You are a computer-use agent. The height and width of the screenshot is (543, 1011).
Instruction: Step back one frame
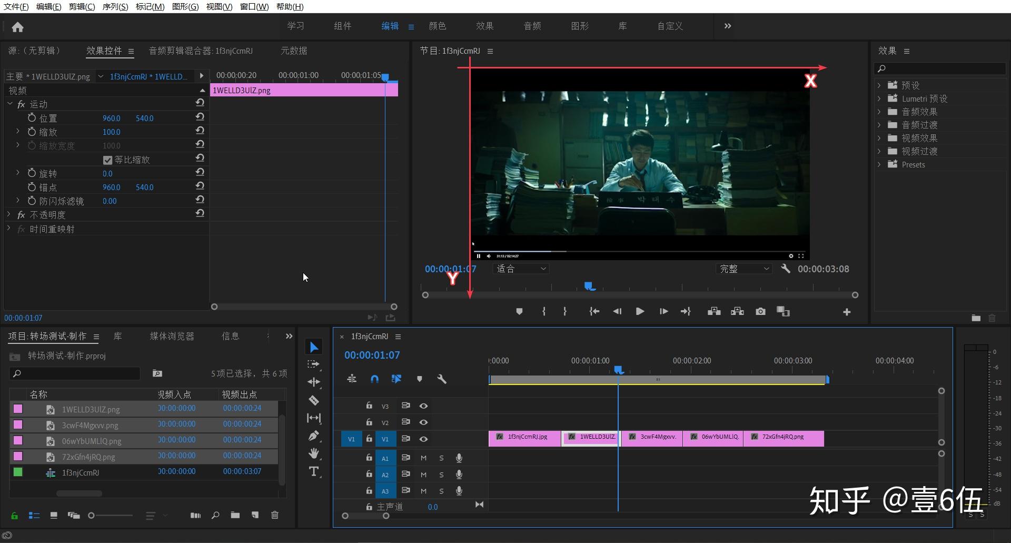coord(617,312)
